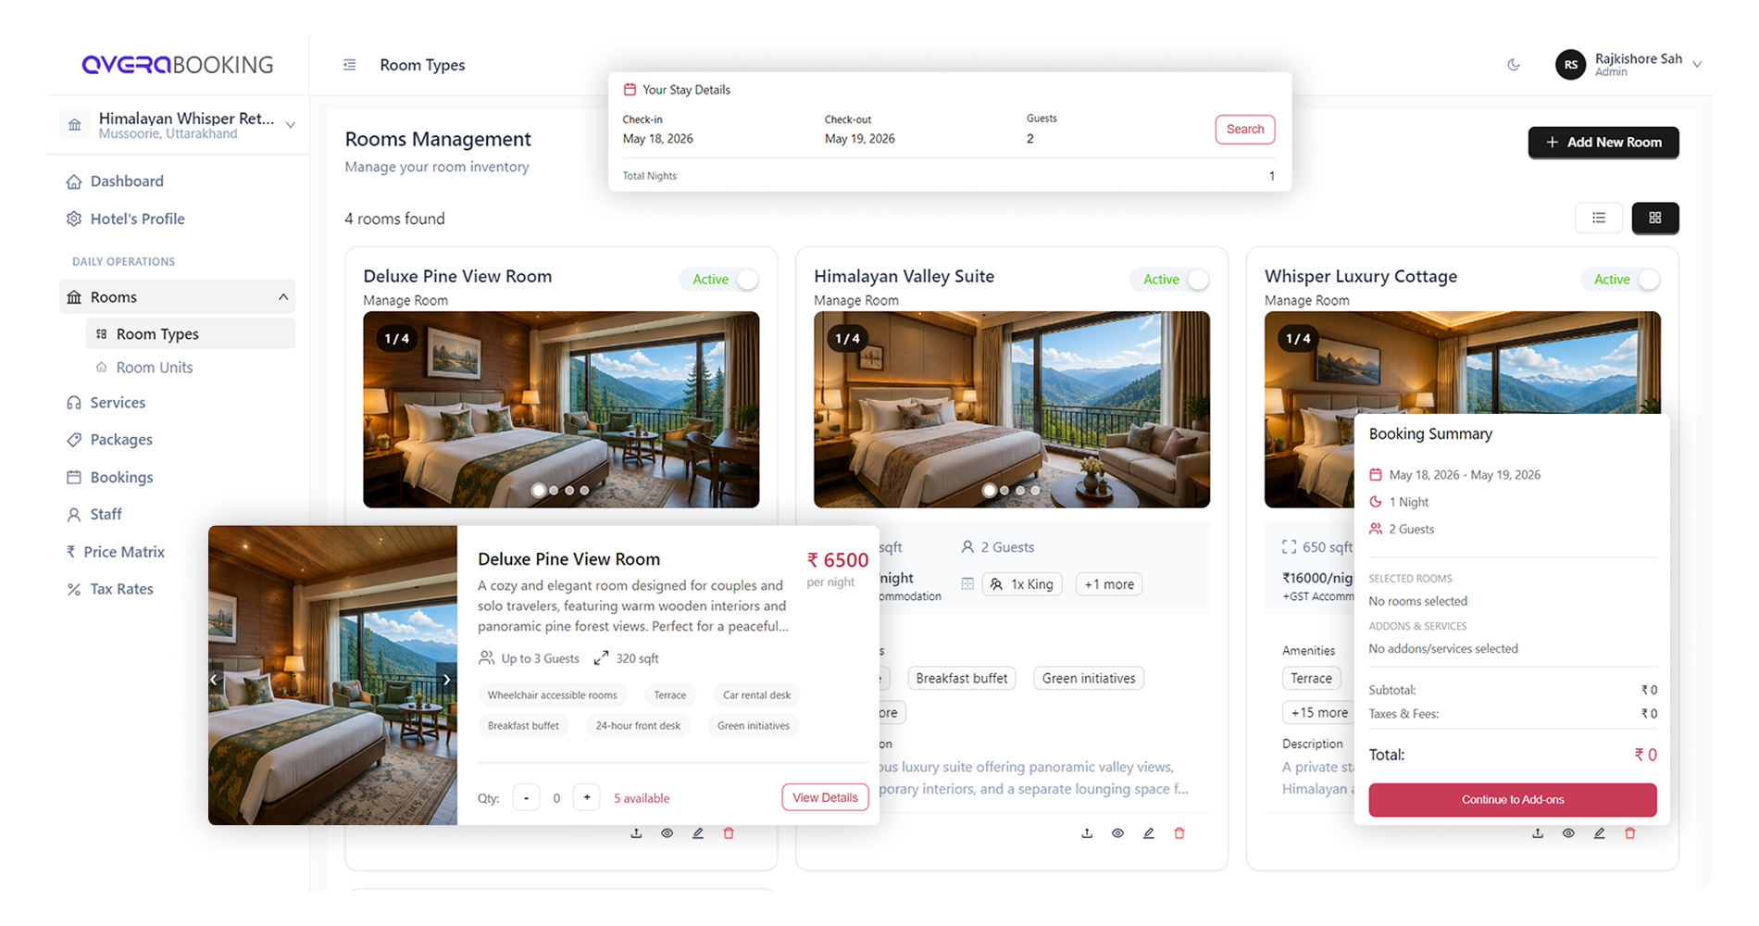Screen dimensions: 1759x926
Task: Select Room Types in the sidebar
Action: [x=191, y=334]
